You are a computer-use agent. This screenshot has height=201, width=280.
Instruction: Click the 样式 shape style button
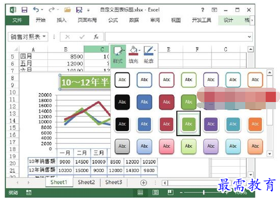coord(118,56)
